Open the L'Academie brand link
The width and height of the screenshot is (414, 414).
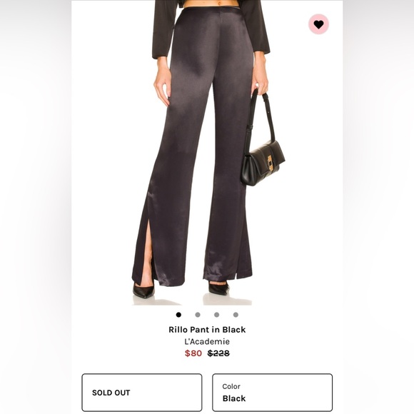[x=207, y=341]
